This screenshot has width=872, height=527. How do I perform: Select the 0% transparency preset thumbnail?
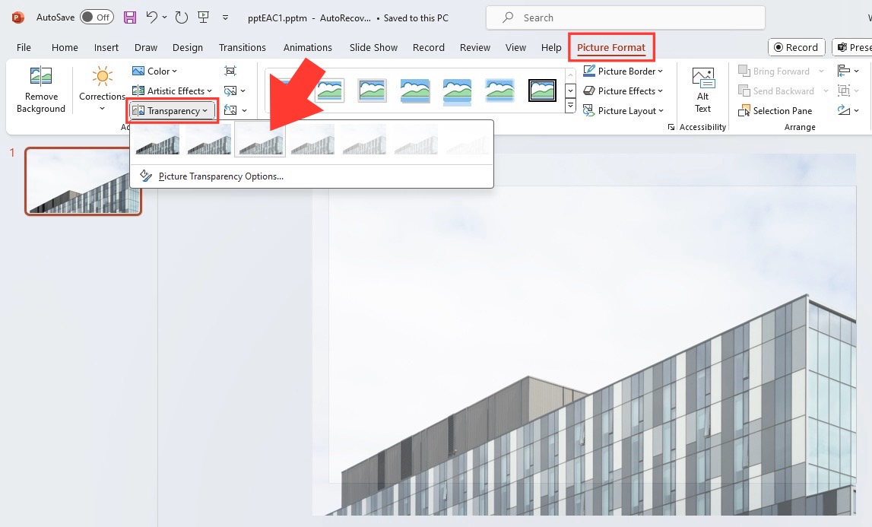(157, 139)
